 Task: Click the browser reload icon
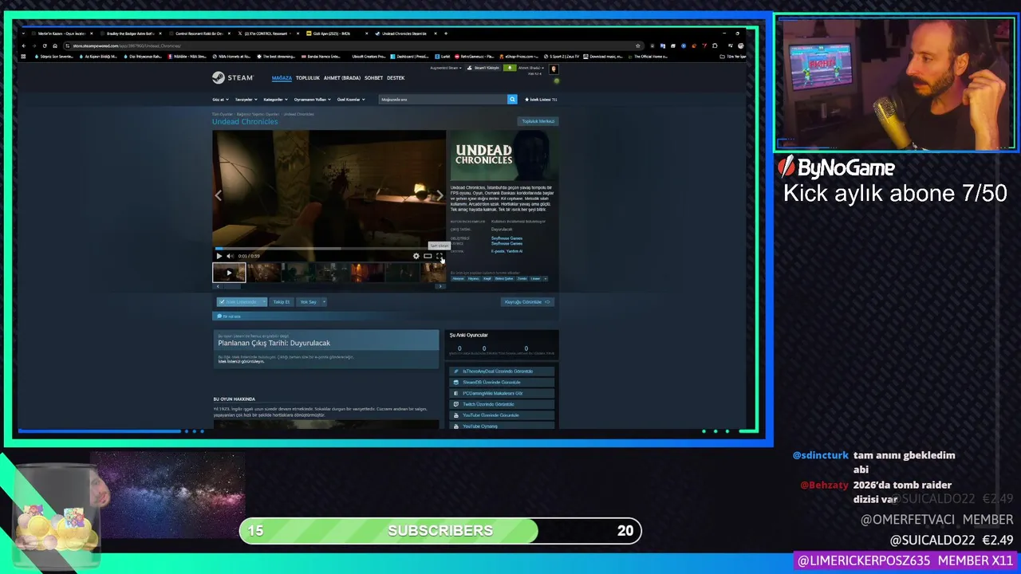click(45, 45)
